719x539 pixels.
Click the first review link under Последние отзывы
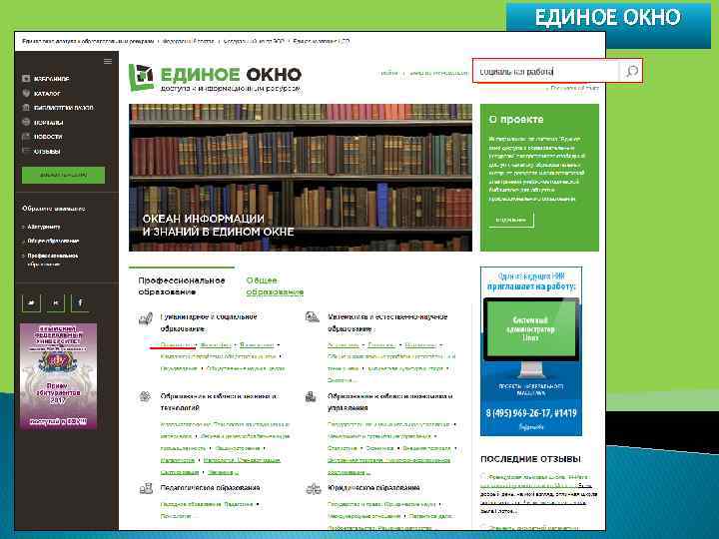tap(535, 481)
